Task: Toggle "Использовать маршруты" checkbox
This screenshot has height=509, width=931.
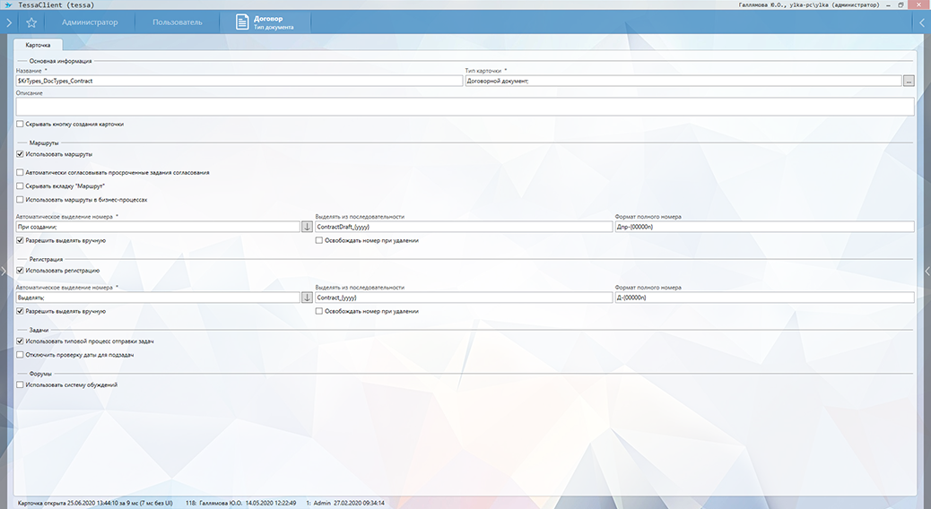Action: (21, 154)
